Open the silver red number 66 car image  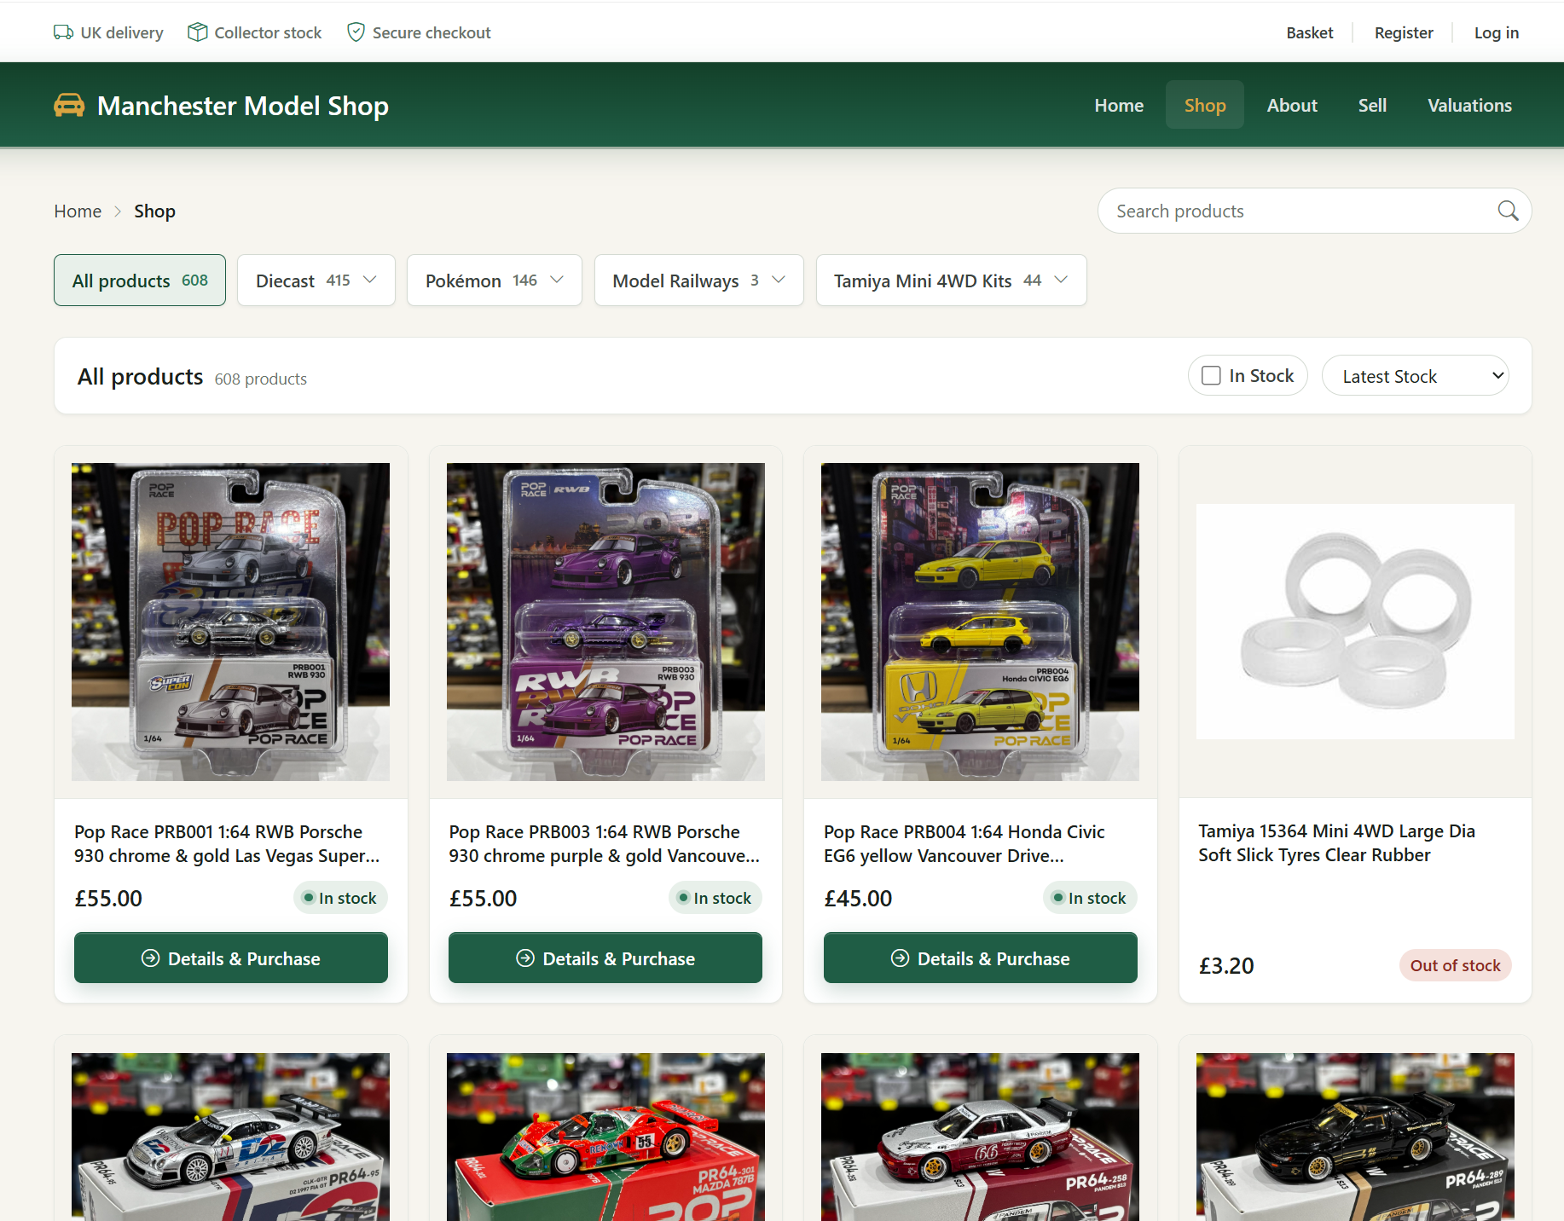981,1137
